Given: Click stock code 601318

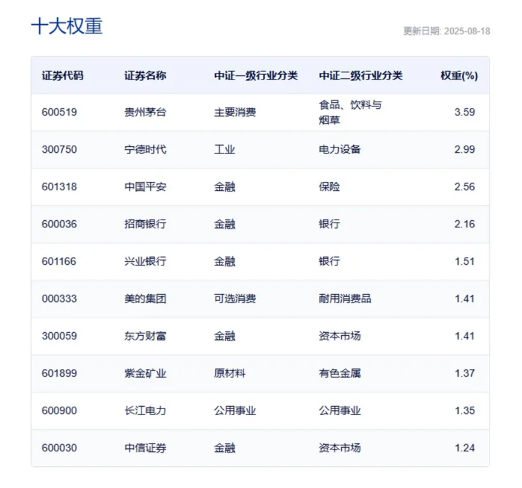Looking at the screenshot, I should click(59, 187).
